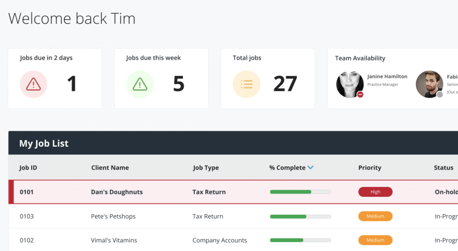Click the red warning icon for jobs due in 2 days
This screenshot has width=458, height=251.
[x=34, y=84]
